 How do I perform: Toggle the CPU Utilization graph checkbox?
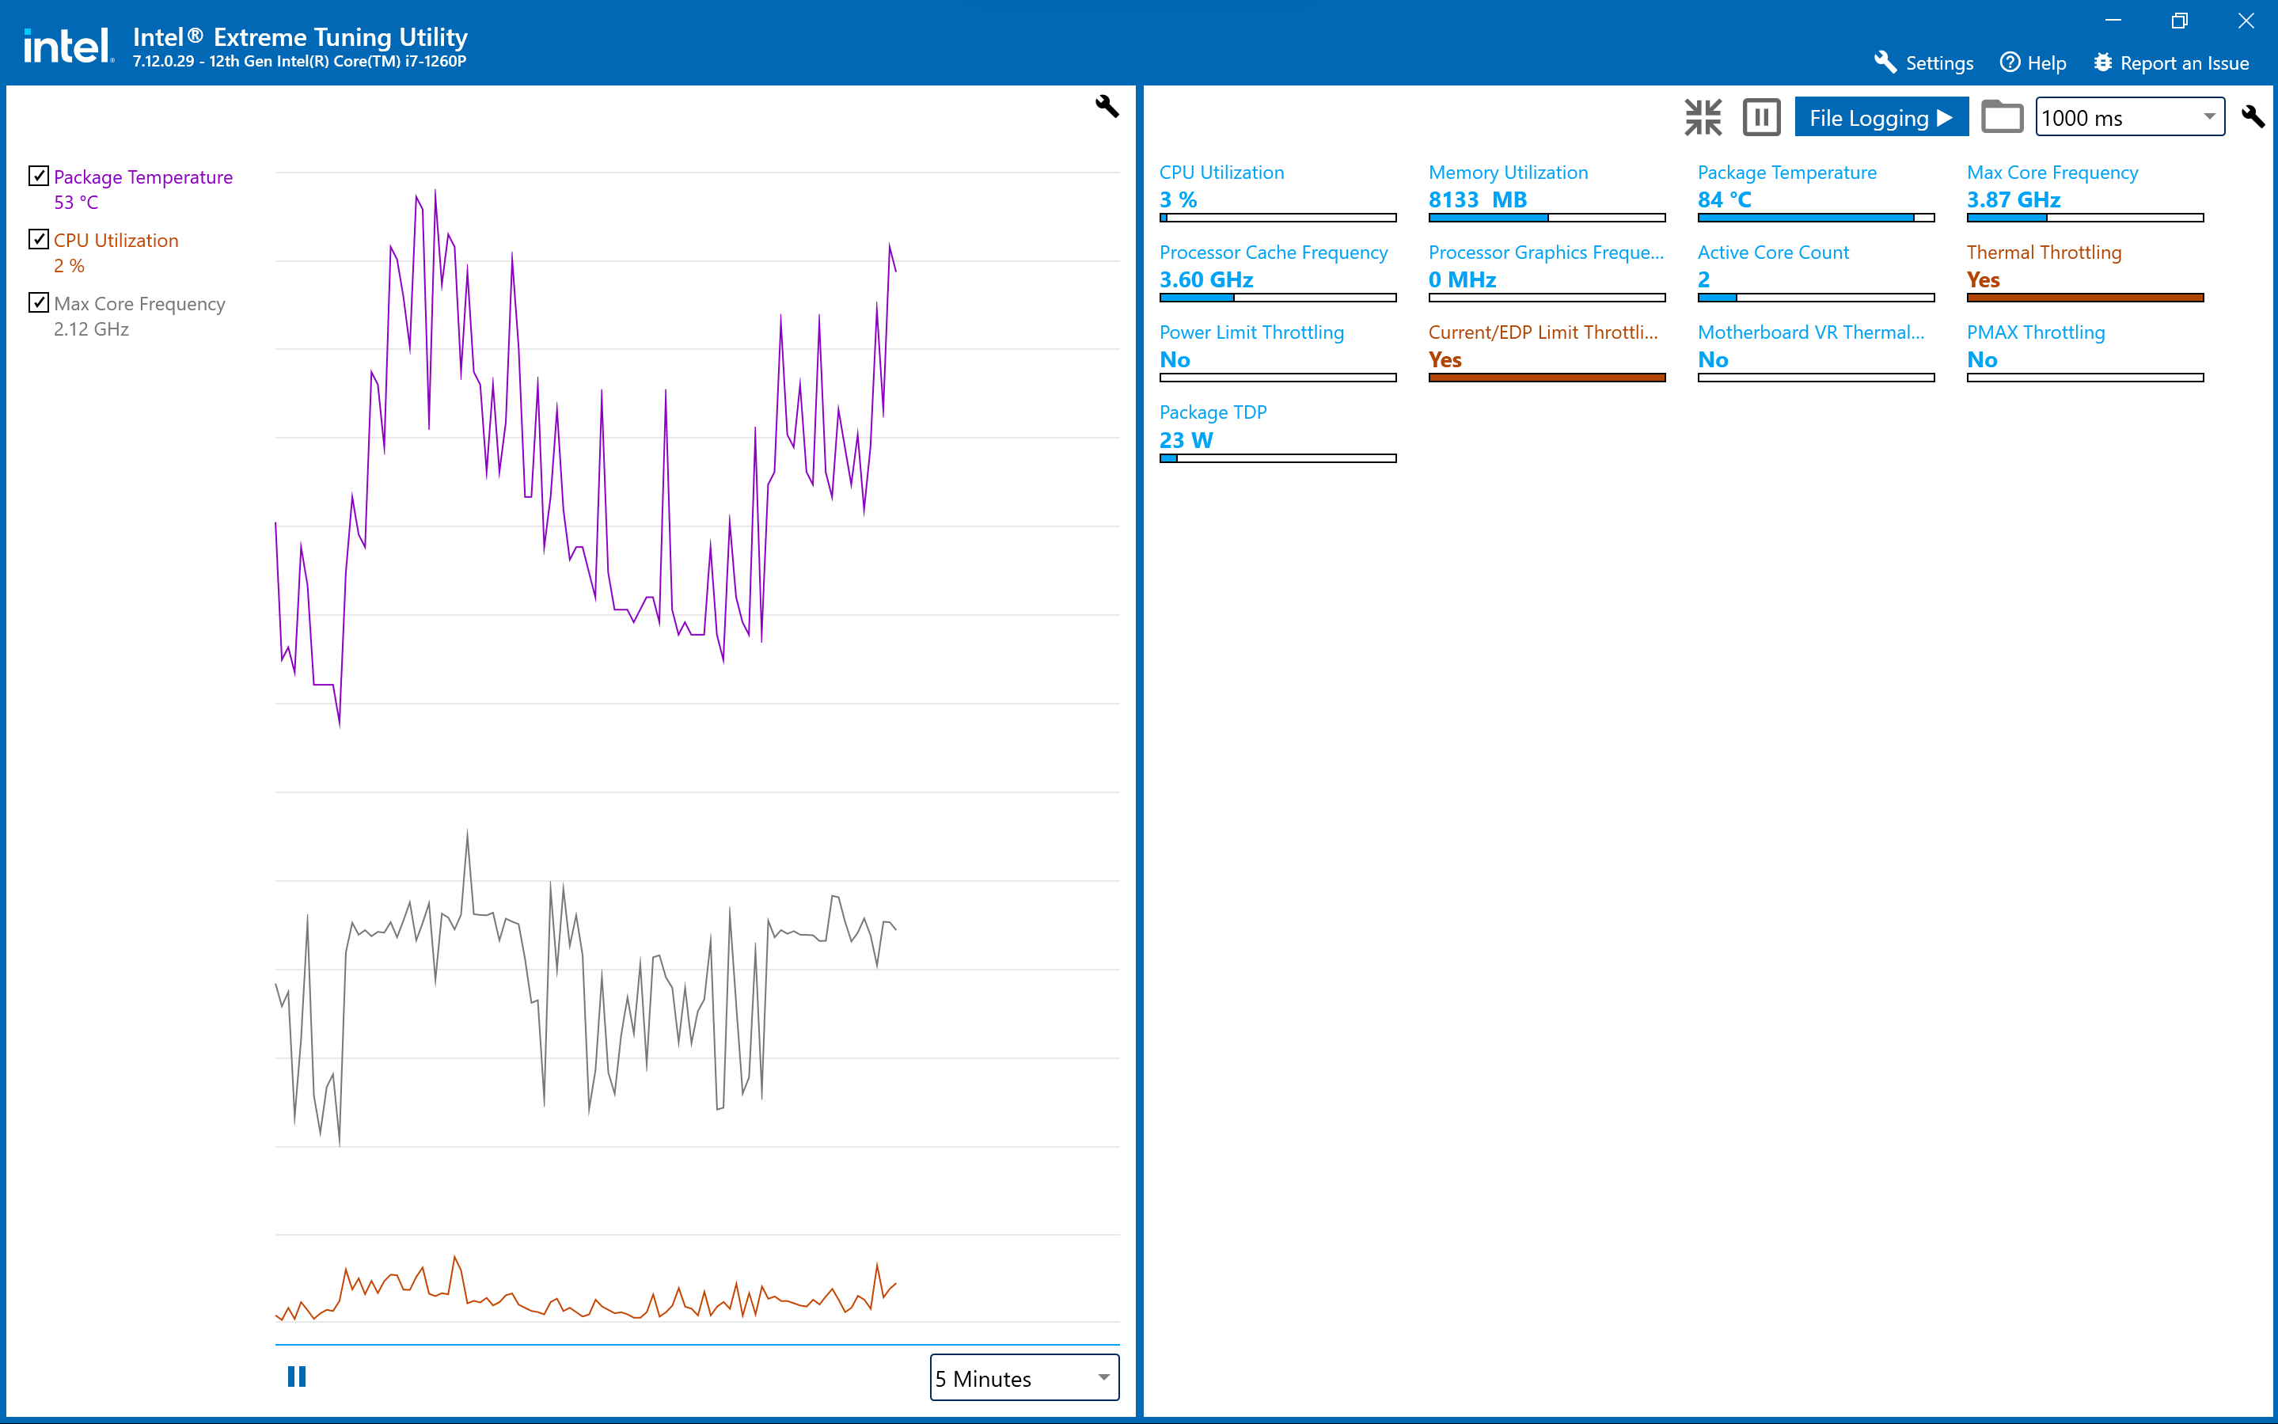click(x=39, y=239)
